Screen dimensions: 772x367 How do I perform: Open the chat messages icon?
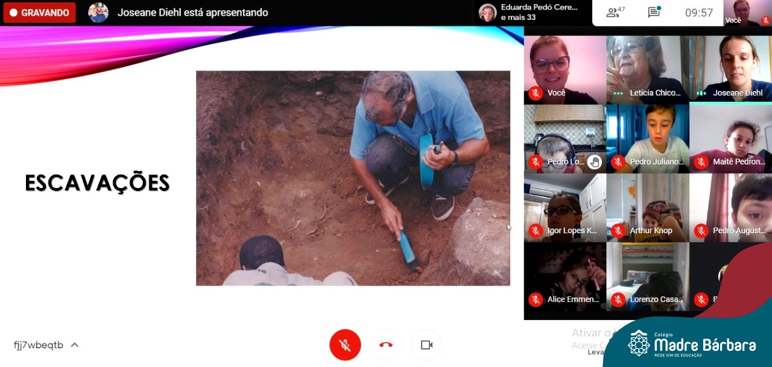click(654, 13)
